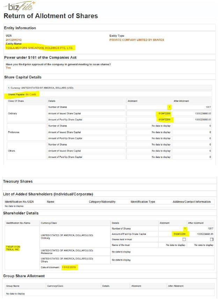Image resolution: width=220 pixels, height=307 pixels.
Task: Select the After Allotment column header in share capital table
Action: point(181,101)
